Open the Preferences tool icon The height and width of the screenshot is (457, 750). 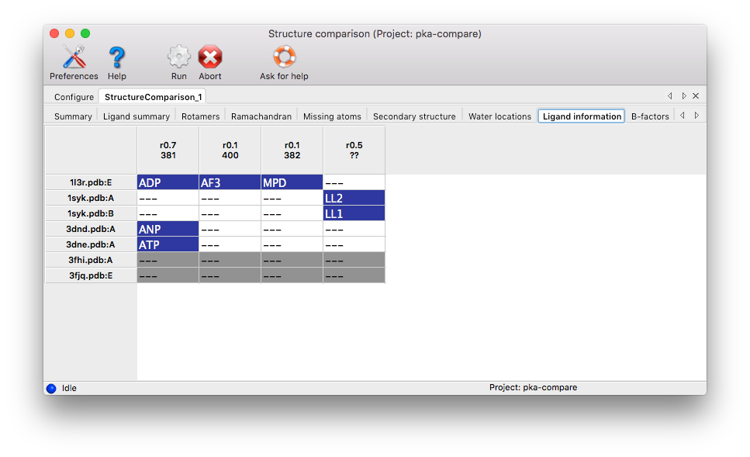(x=74, y=57)
